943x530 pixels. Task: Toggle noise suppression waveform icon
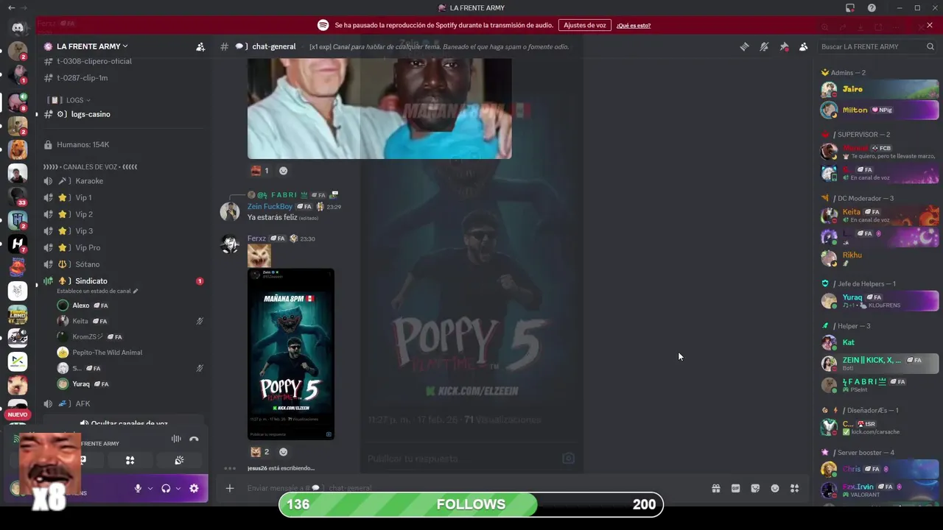[176, 439]
